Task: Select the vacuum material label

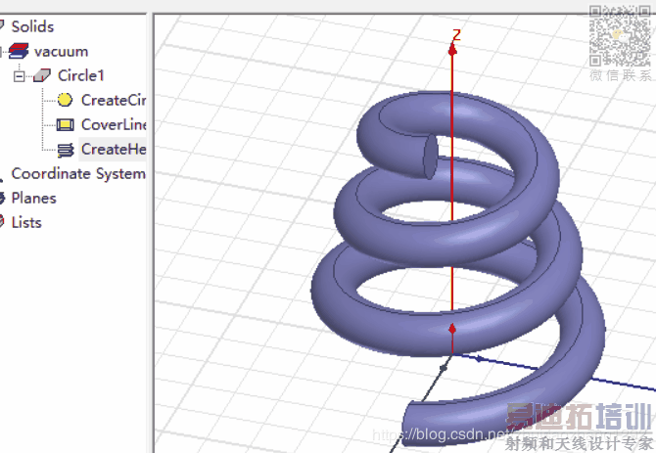Action: coord(61,52)
